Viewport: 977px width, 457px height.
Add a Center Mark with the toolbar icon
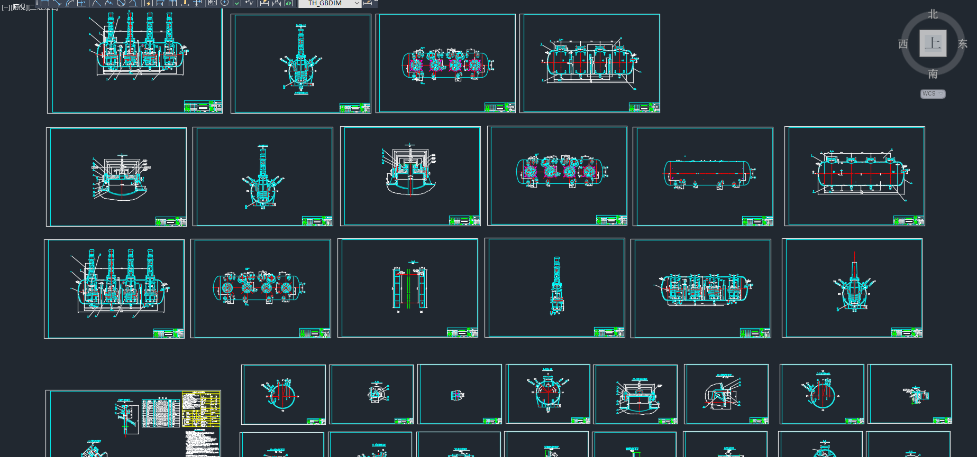coord(224,3)
